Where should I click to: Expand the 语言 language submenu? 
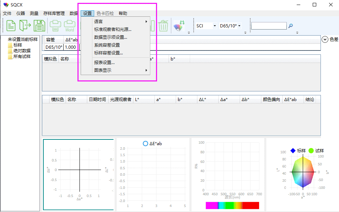pyautogui.click(x=98, y=21)
